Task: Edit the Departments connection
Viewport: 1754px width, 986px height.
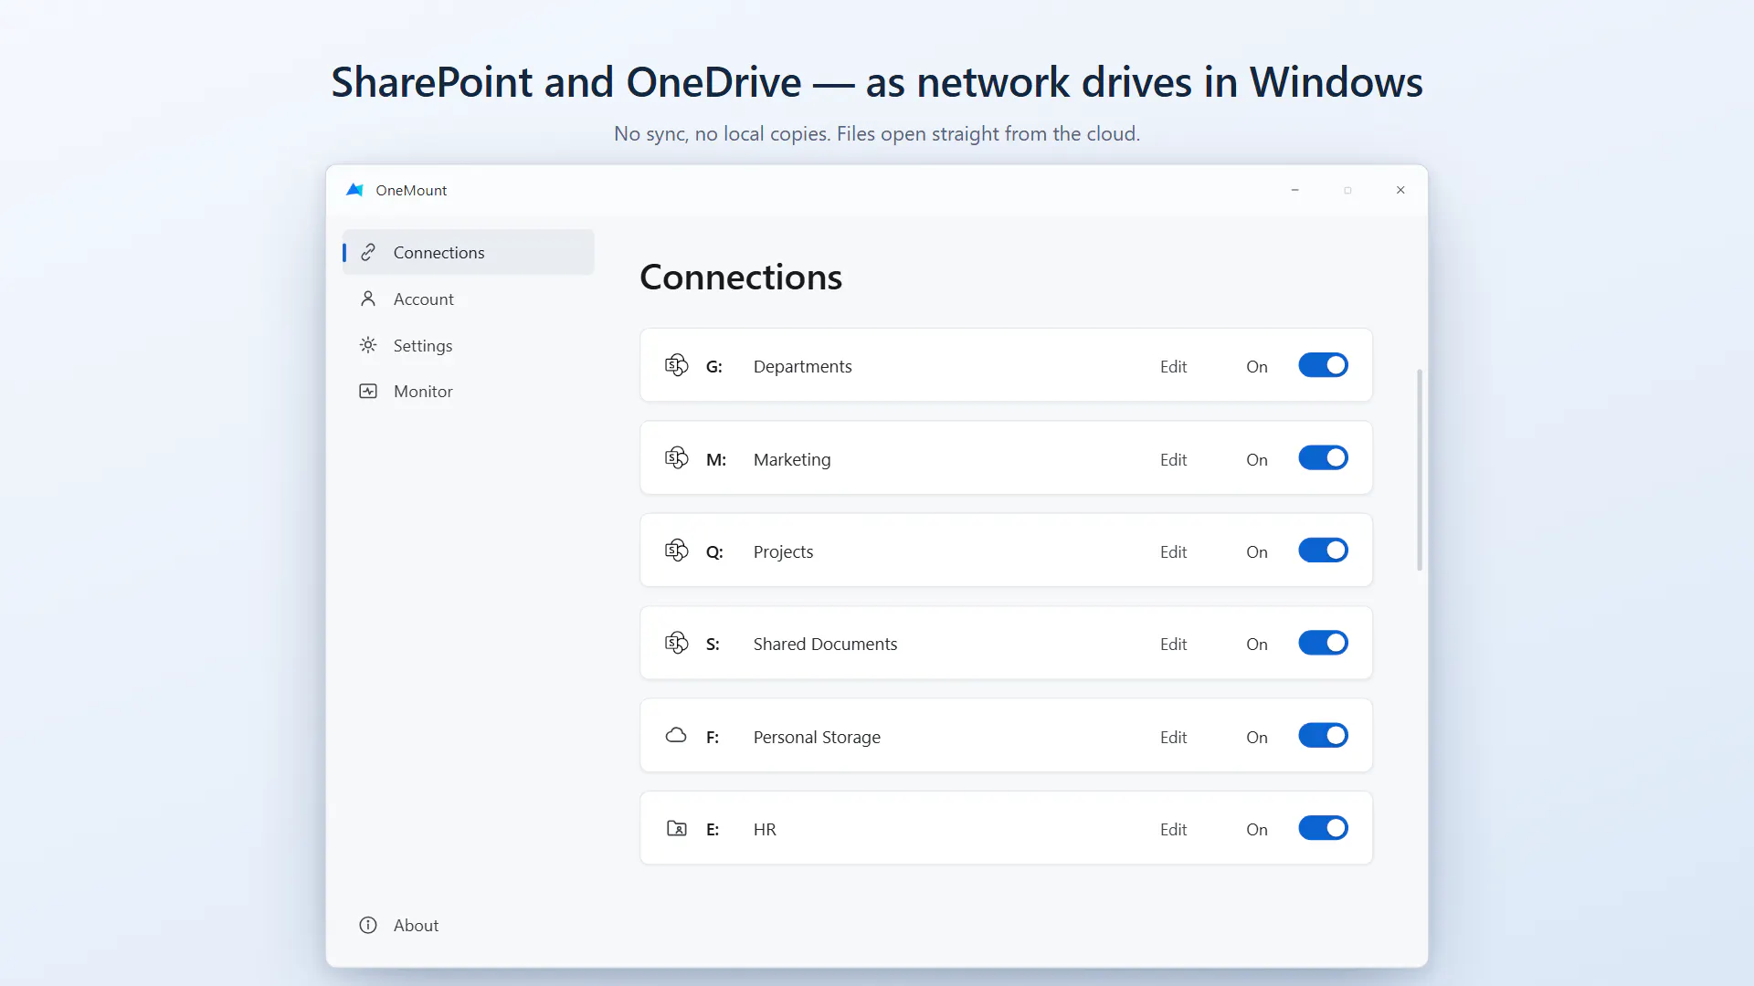Action: (x=1173, y=366)
